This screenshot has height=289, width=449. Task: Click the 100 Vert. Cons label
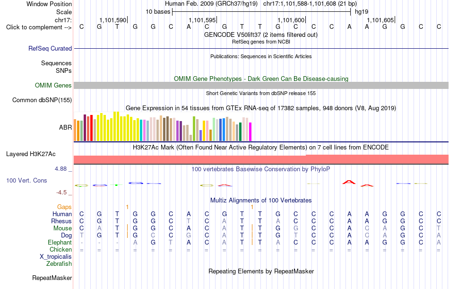pyautogui.click(x=26, y=180)
